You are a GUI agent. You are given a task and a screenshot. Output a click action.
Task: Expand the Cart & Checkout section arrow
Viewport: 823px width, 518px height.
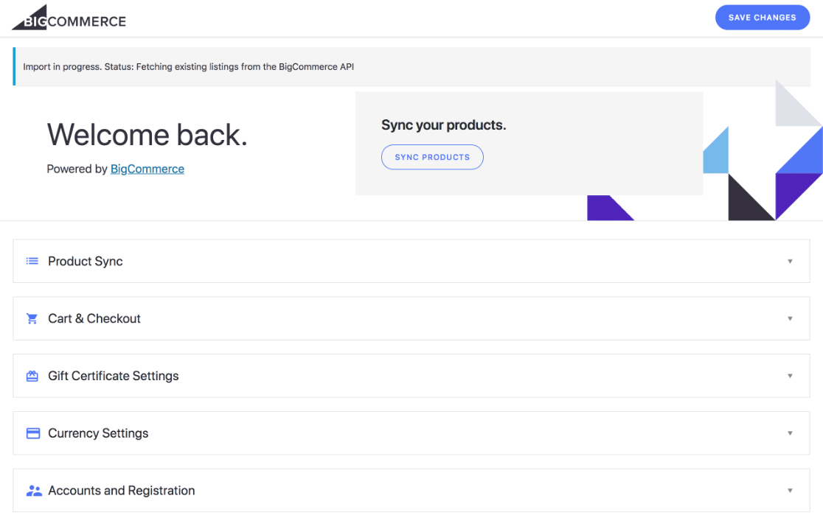[790, 318]
